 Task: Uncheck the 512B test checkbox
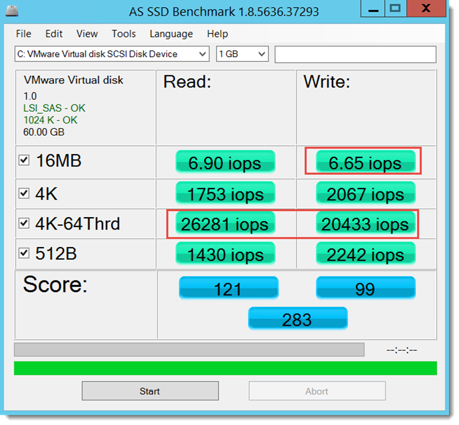[x=24, y=253]
